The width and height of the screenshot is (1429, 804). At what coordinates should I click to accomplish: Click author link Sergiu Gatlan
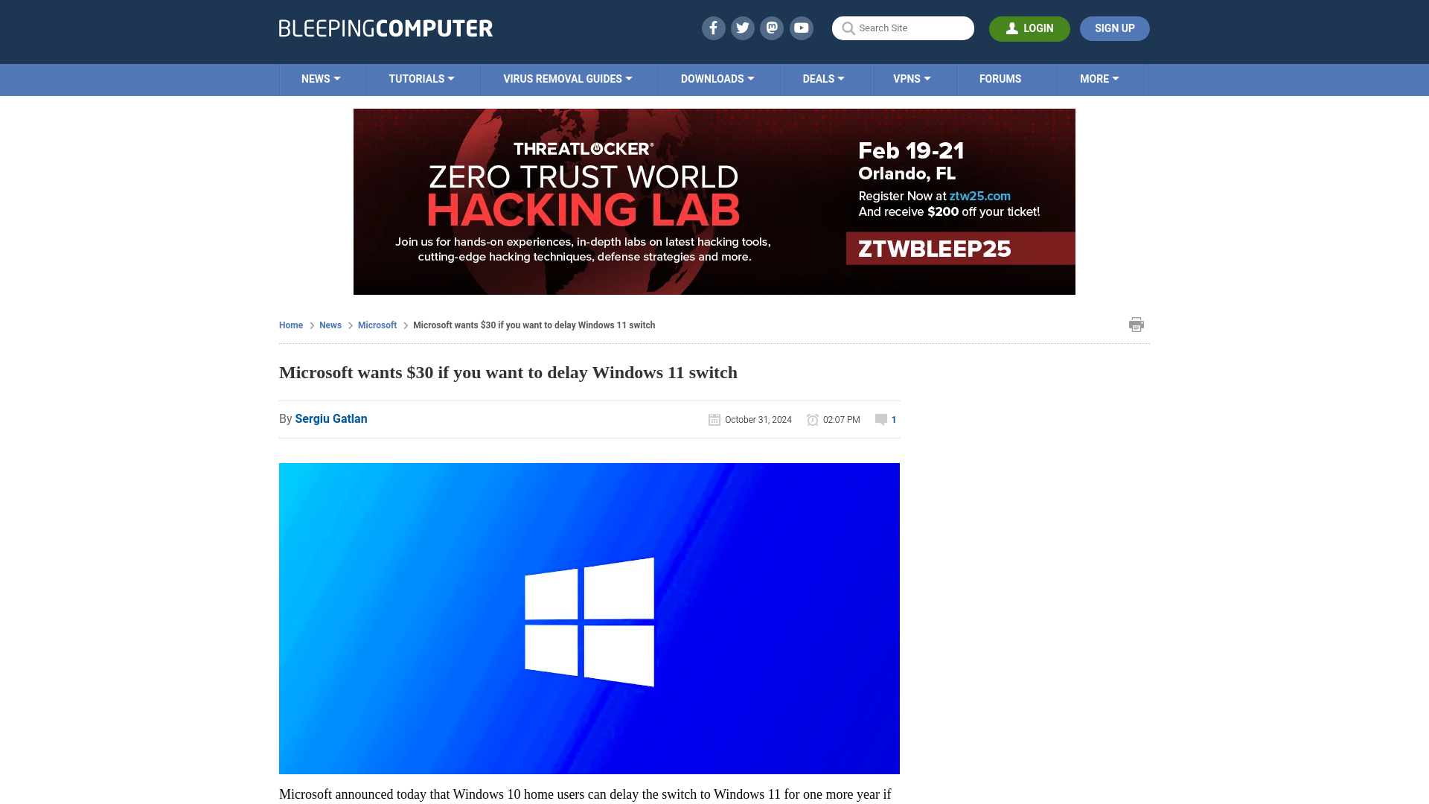pyautogui.click(x=330, y=418)
